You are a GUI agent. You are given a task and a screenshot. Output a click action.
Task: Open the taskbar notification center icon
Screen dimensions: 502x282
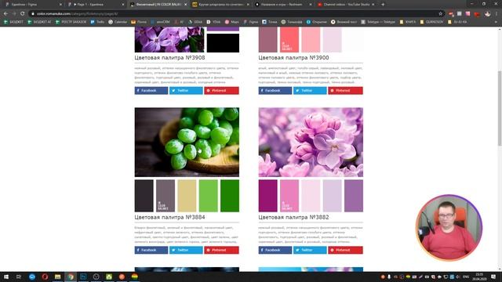[493, 277]
